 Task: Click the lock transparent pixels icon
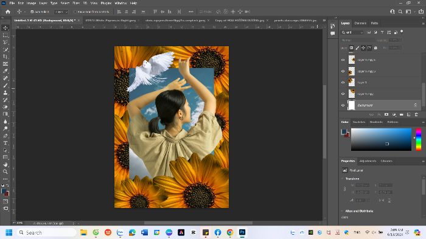point(351,48)
